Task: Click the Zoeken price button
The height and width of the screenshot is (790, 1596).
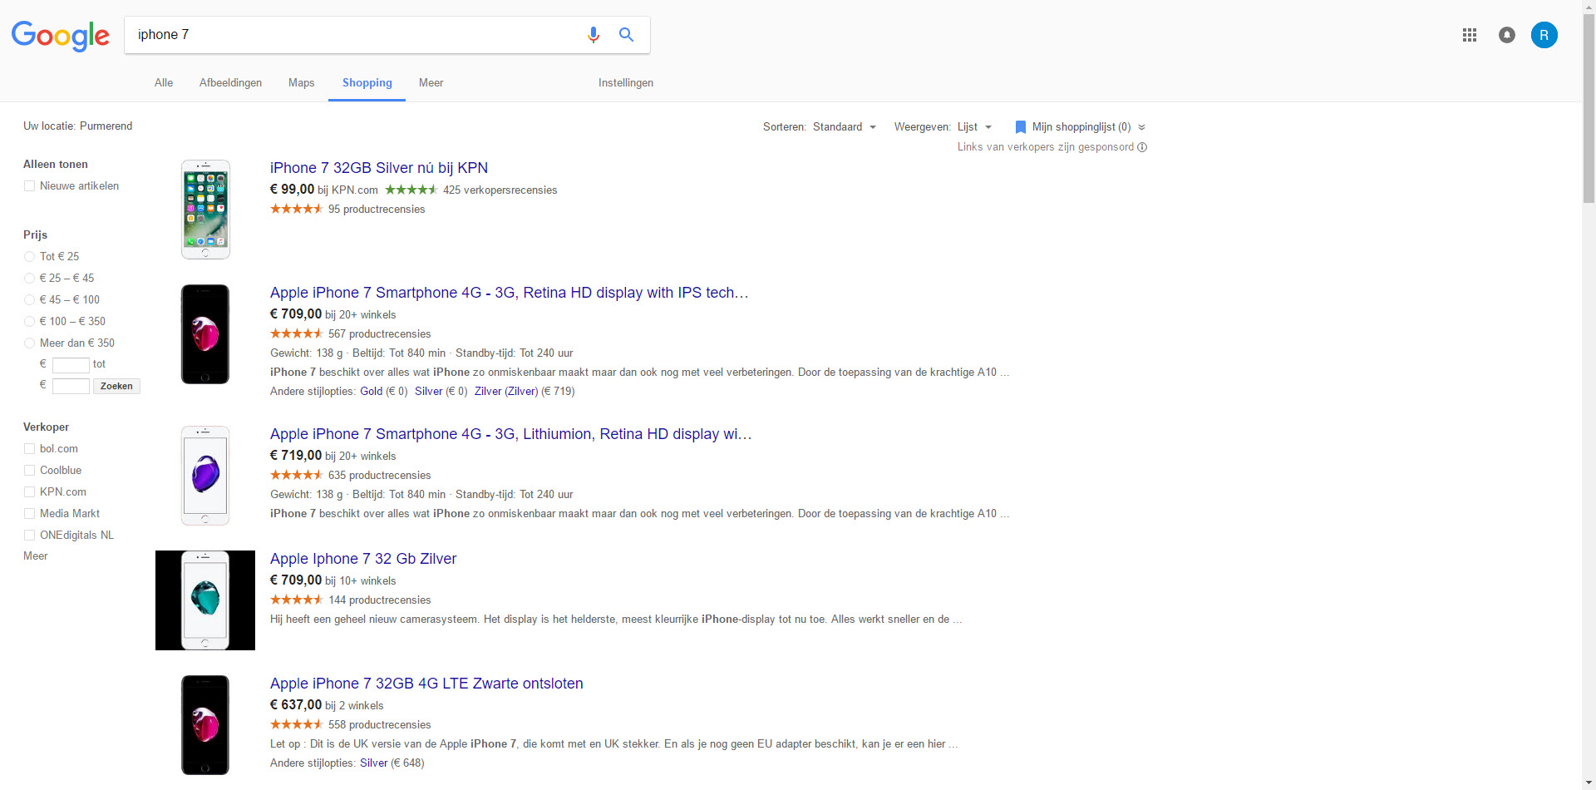Action: coord(116,386)
